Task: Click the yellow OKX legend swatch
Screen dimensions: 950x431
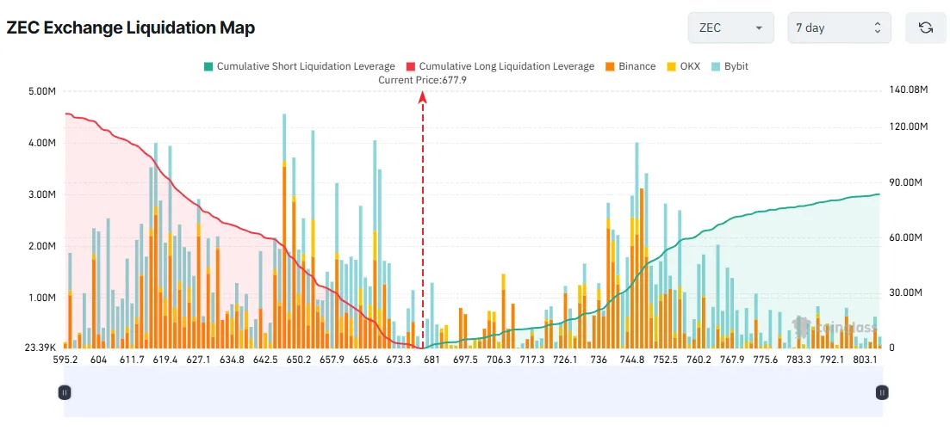Action: click(x=671, y=66)
